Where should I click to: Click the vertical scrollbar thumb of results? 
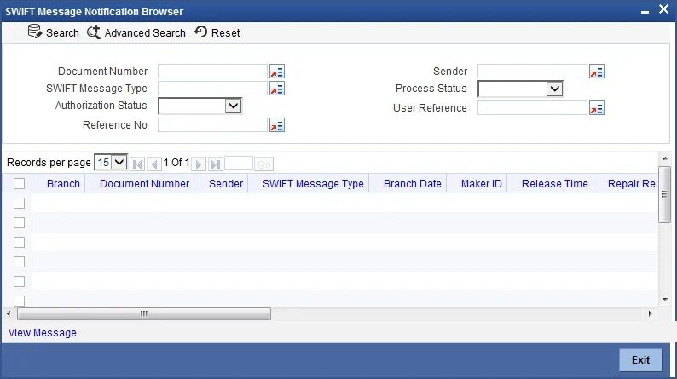(x=664, y=195)
